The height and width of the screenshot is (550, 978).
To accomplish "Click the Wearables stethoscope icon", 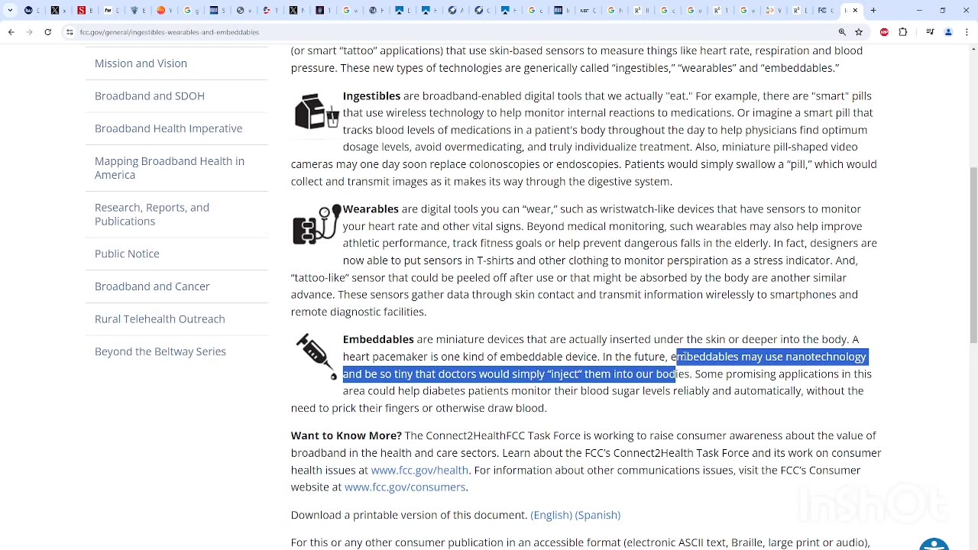I will 316,225.
